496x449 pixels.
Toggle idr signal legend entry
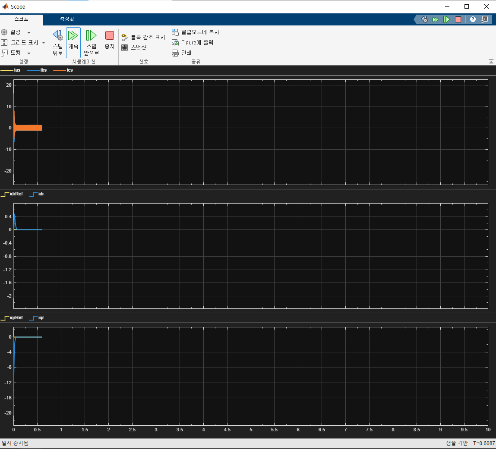point(36,194)
